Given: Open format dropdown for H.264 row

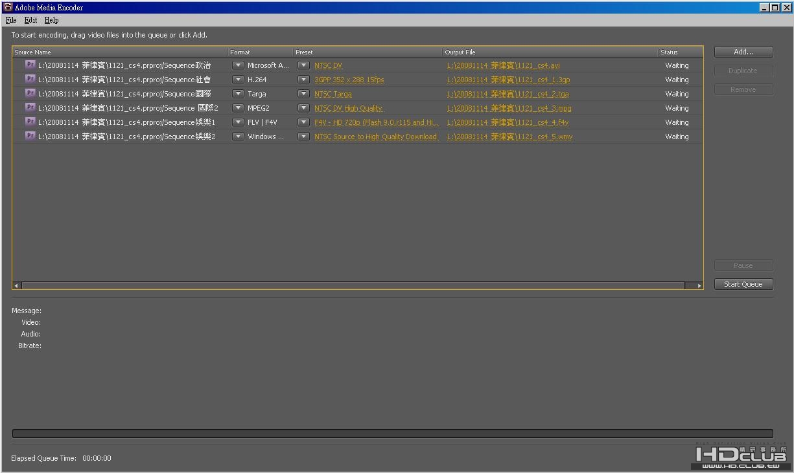Looking at the screenshot, I should [x=238, y=80].
